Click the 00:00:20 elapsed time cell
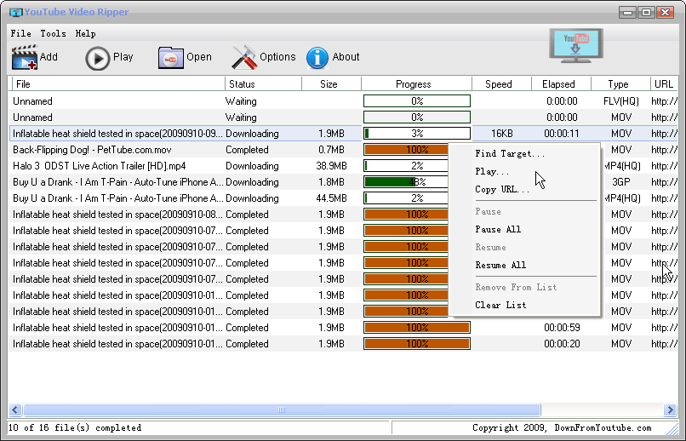The height and width of the screenshot is (441, 686). [x=562, y=344]
